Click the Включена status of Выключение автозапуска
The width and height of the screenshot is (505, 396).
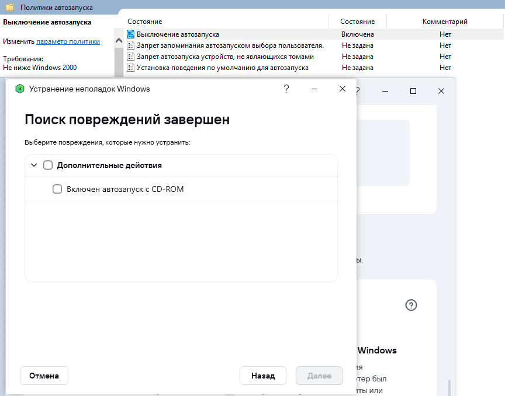[x=358, y=34]
